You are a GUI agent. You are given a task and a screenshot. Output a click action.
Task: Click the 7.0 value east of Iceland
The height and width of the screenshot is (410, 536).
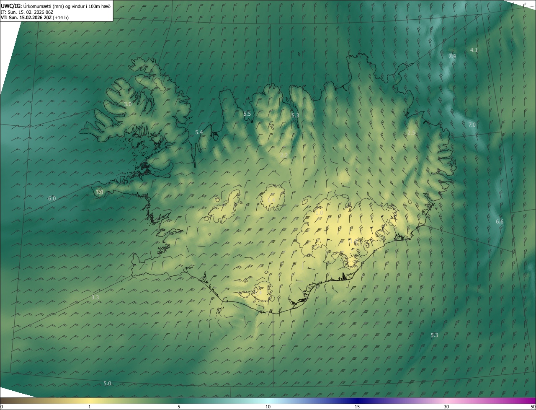tap(472, 125)
